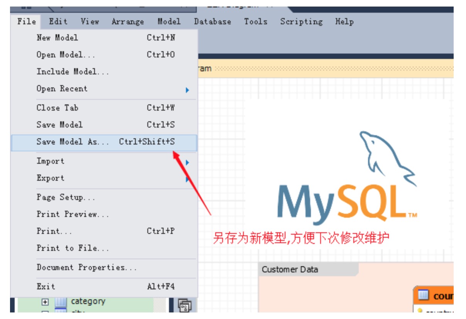
Task: Select Close Tab in the File menu
Action: click(104, 108)
